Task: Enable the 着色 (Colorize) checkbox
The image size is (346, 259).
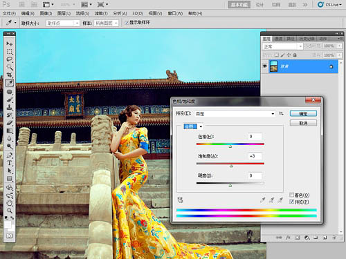Action: point(292,195)
